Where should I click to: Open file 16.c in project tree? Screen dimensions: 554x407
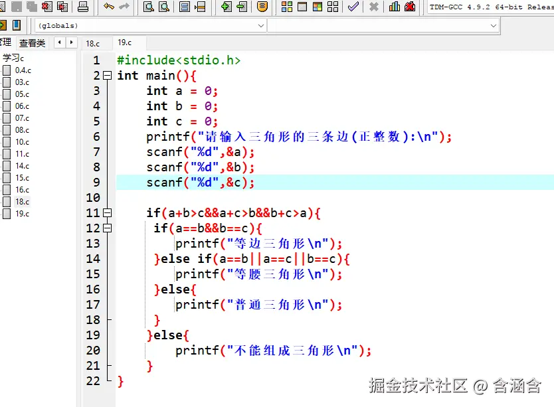[x=22, y=190]
